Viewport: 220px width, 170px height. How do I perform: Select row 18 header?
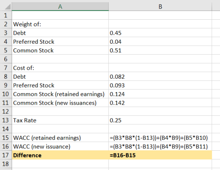click(x=5, y=164)
